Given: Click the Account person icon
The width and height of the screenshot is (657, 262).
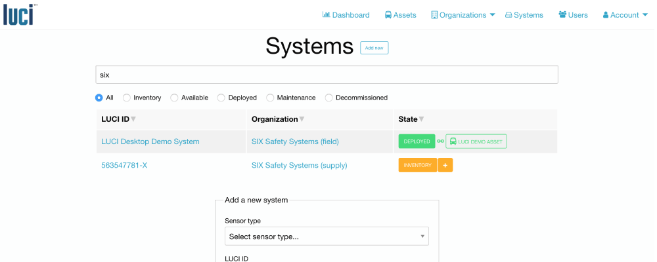Looking at the screenshot, I should pyautogui.click(x=606, y=15).
